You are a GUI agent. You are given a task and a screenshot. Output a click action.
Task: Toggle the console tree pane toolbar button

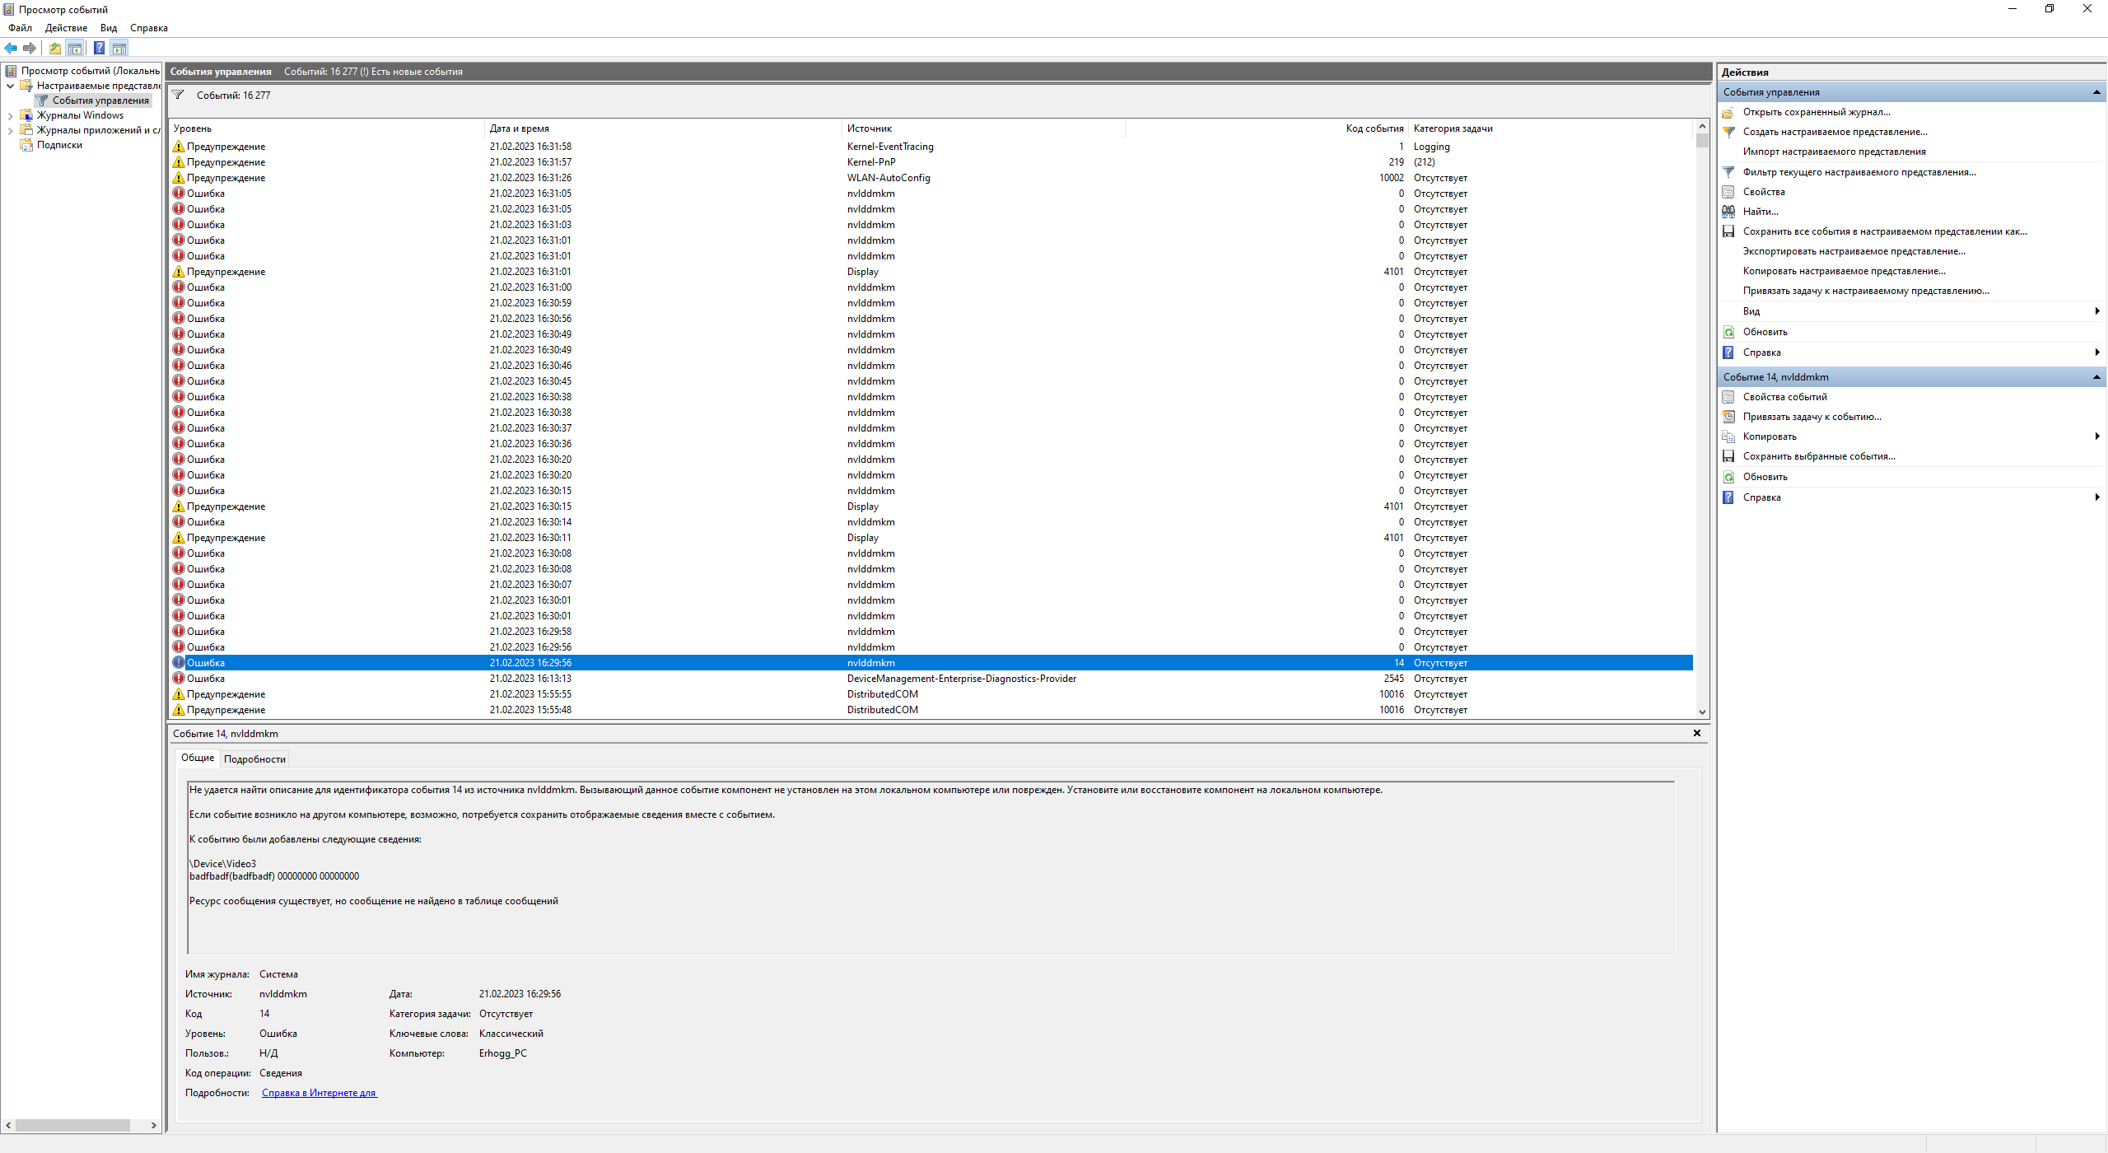pos(75,48)
